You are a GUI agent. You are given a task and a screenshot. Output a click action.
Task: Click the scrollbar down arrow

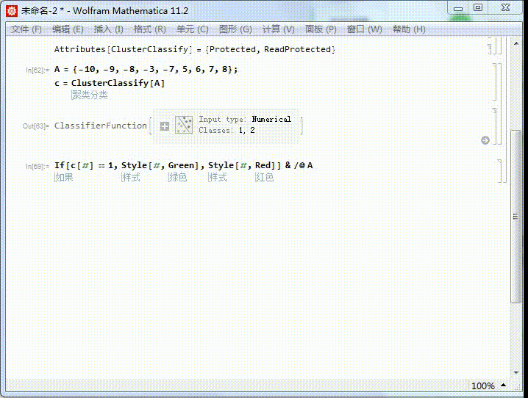tap(516, 372)
